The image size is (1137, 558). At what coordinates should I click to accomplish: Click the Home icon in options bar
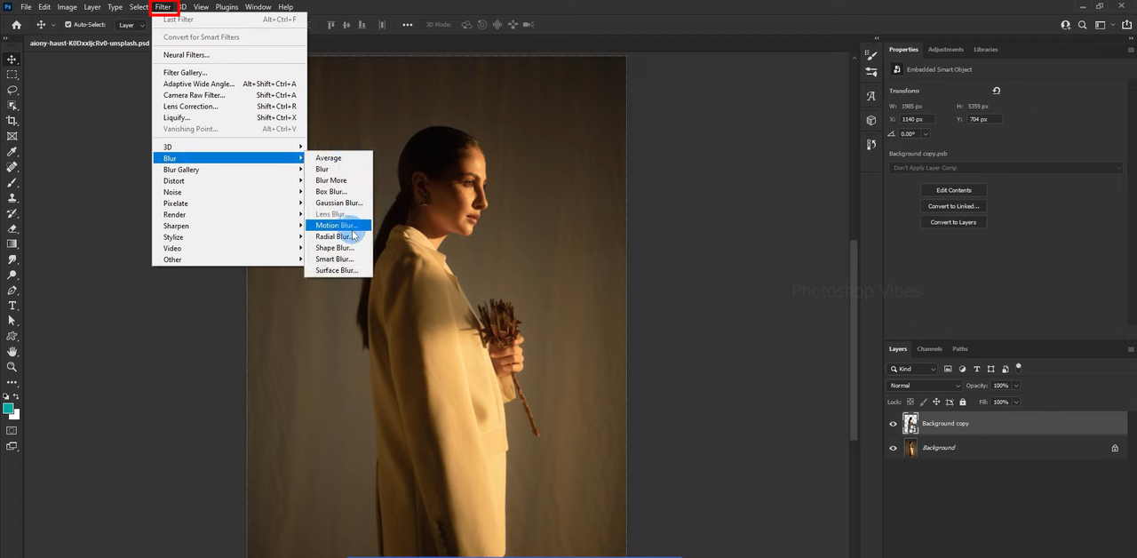16,25
